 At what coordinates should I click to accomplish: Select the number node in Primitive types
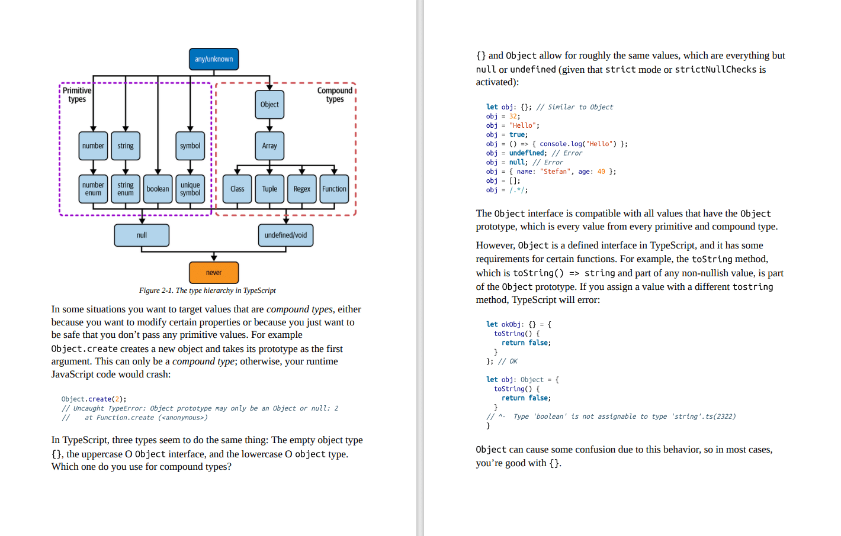(x=92, y=146)
